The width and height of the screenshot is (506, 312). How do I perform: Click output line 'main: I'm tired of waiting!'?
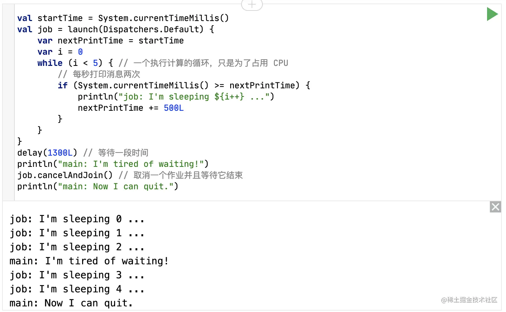(x=89, y=261)
